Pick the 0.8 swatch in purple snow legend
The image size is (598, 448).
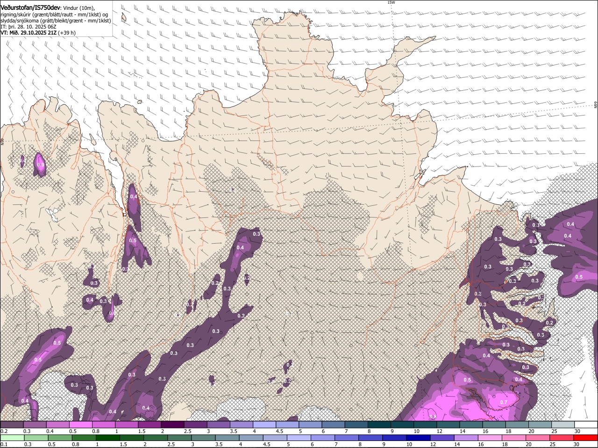tap(103, 424)
